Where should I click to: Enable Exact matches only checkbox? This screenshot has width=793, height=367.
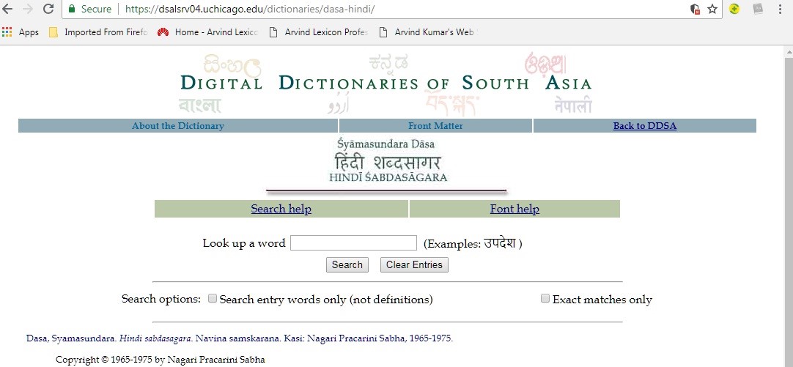(x=545, y=298)
